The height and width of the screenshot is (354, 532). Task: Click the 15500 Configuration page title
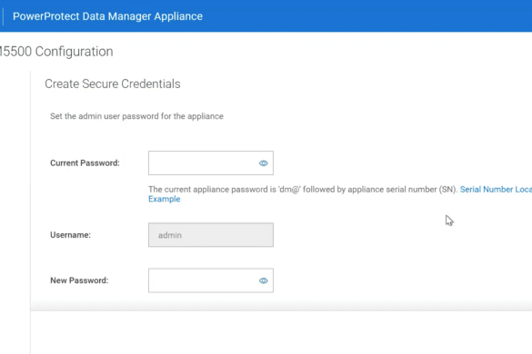click(56, 52)
